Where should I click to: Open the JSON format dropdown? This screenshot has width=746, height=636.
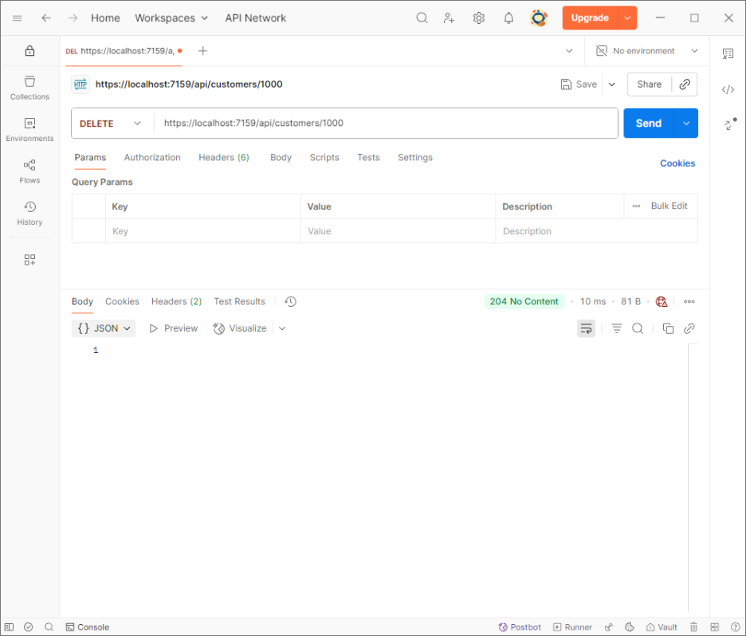pos(104,328)
